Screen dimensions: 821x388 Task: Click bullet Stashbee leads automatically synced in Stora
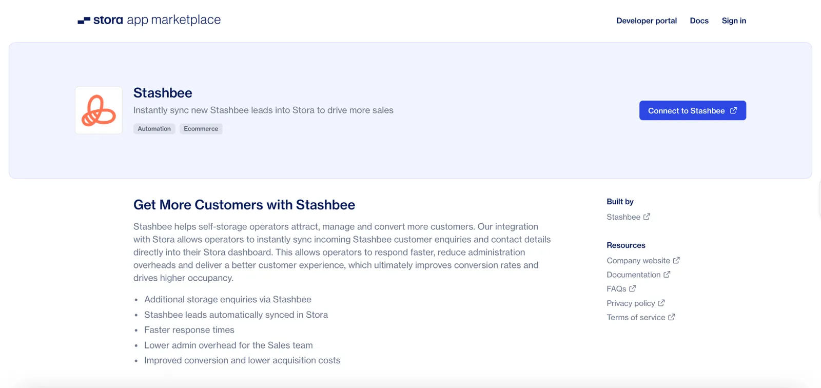[236, 315]
